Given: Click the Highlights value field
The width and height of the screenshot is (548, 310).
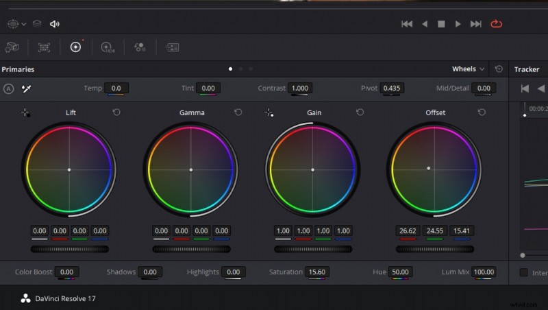Looking at the screenshot, I should (x=233, y=272).
